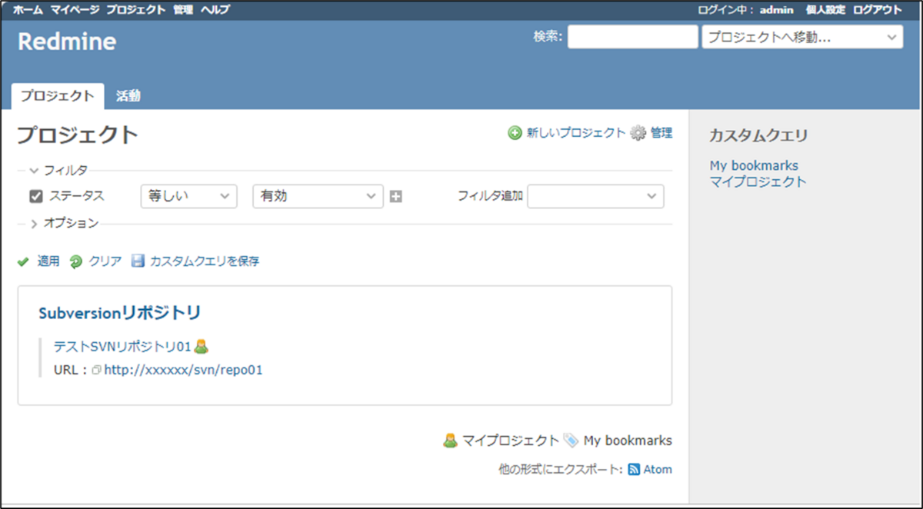This screenshot has height=509, width=923.
Task: Click the green checkmark icon next to 適用
Action: pos(23,261)
